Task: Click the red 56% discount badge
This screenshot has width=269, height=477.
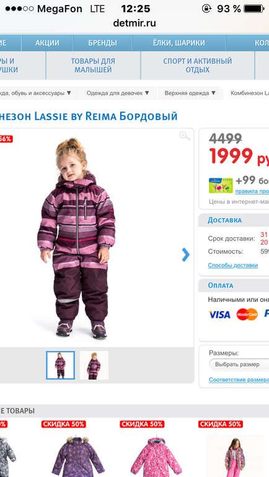Action: pyautogui.click(x=6, y=139)
